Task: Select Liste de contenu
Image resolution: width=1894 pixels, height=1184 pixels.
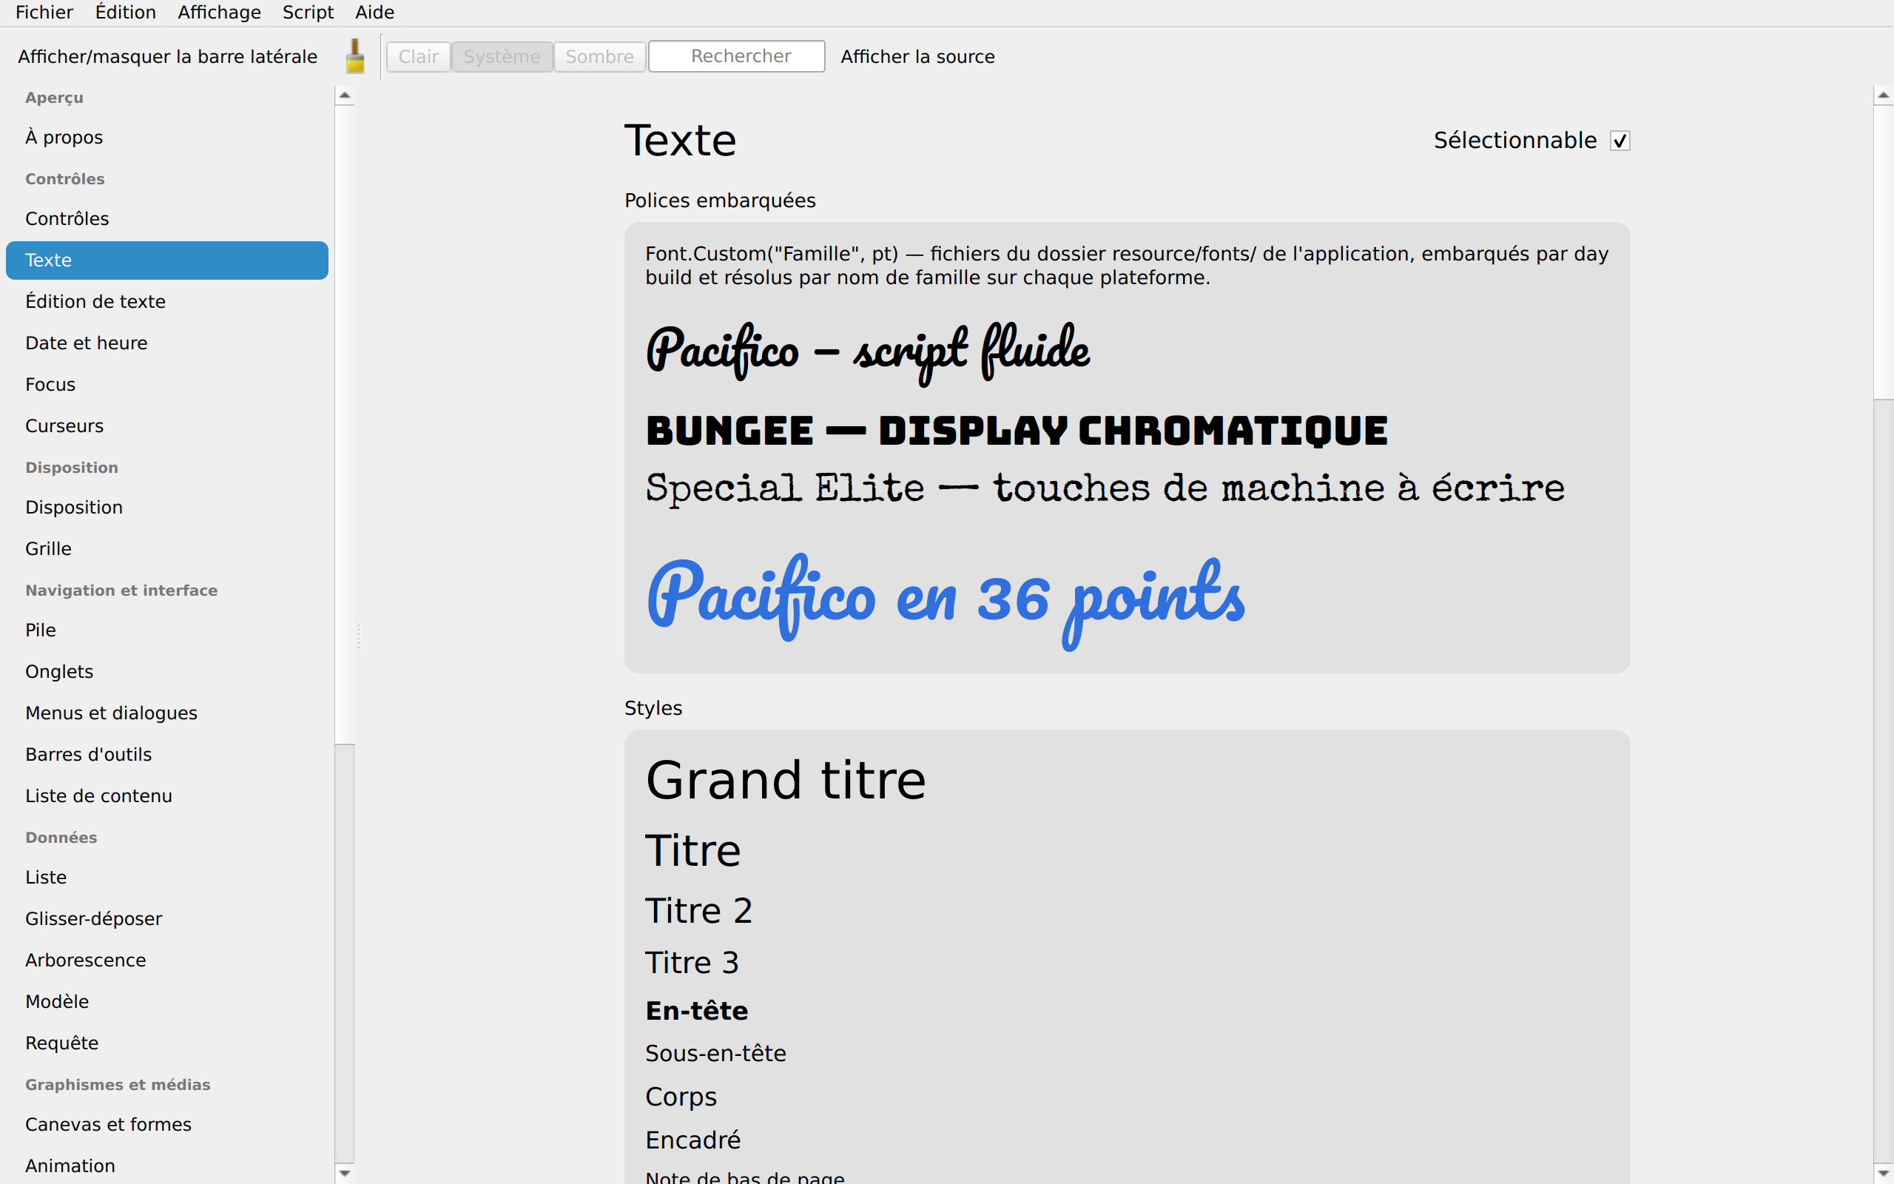Action: tap(166, 796)
